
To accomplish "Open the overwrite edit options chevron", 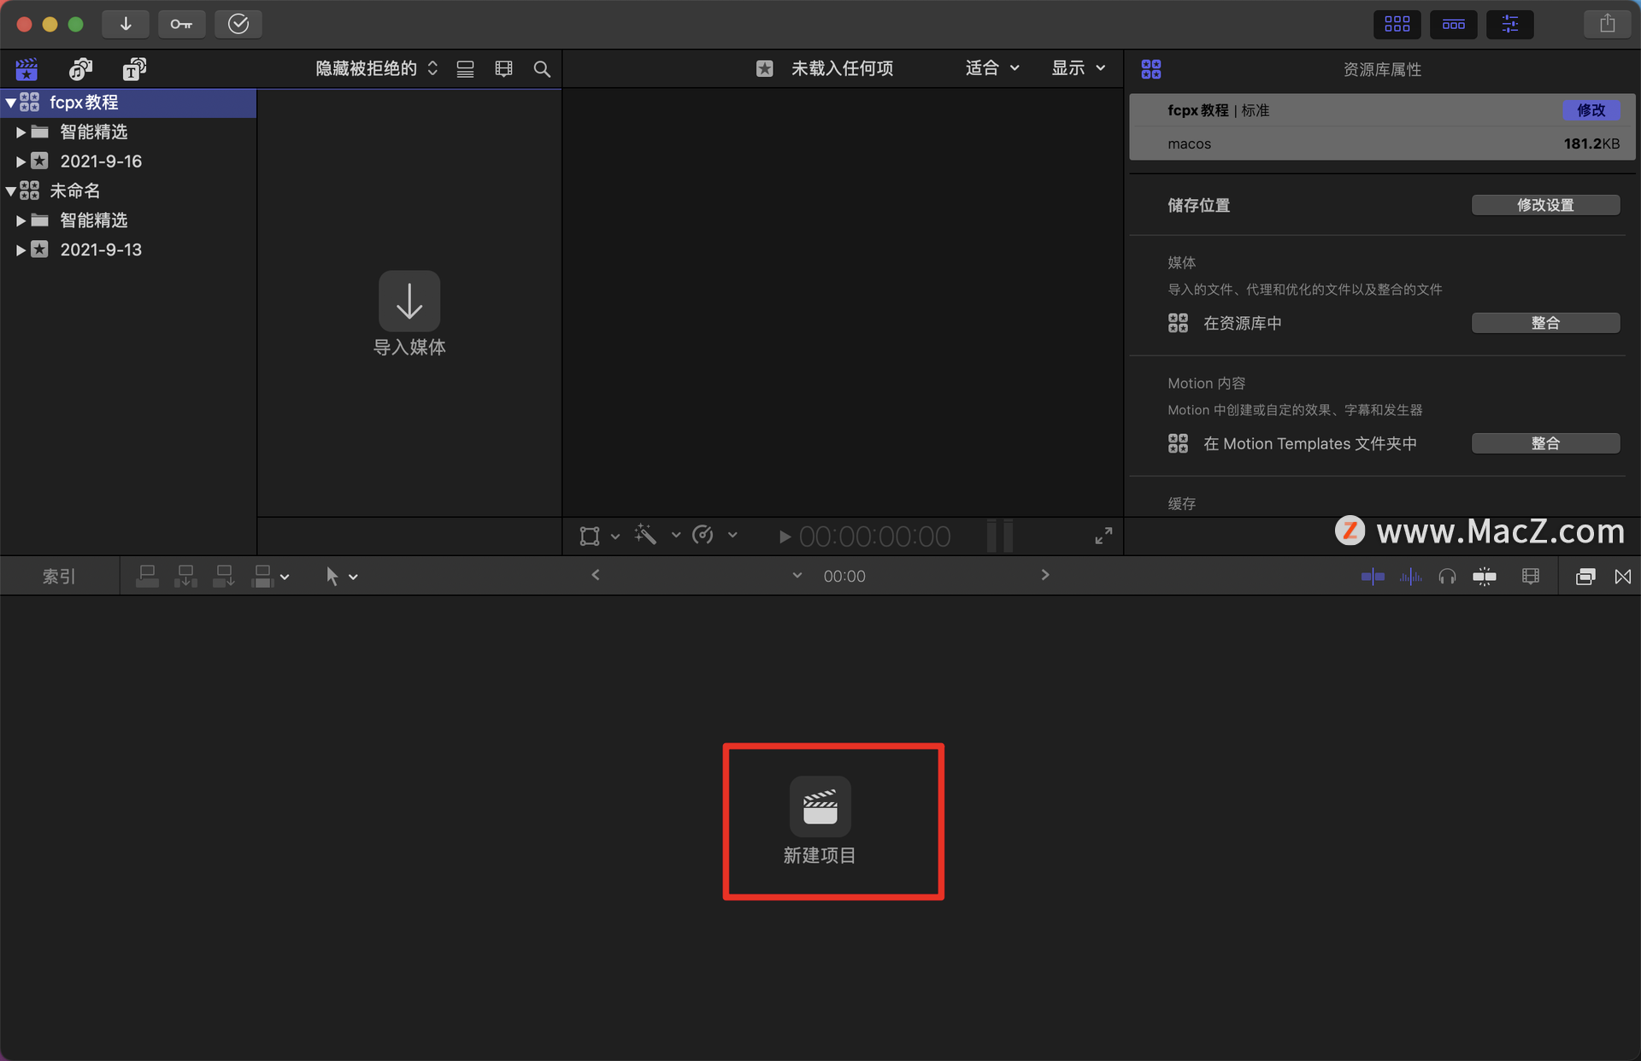I will point(285,577).
